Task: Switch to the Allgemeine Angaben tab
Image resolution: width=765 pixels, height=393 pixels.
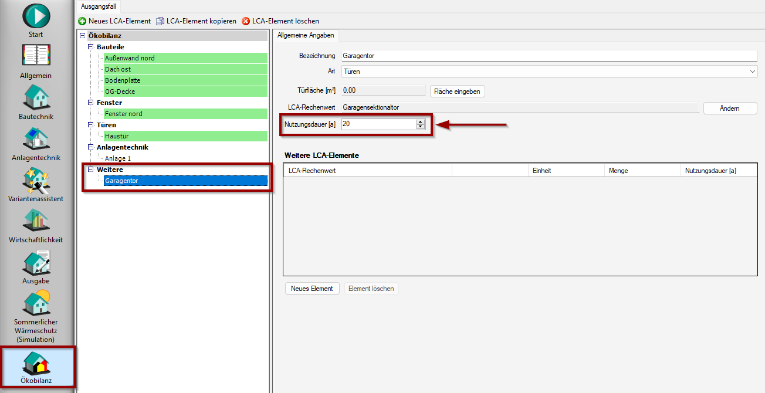Action: (x=306, y=35)
